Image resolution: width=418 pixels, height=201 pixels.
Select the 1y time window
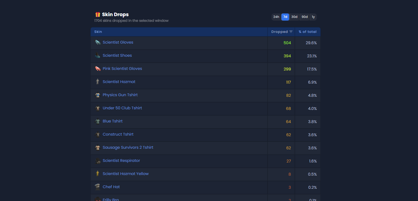[313, 17]
